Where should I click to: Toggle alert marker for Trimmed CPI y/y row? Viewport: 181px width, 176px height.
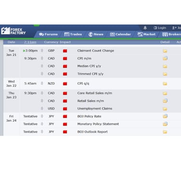pos(42,74)
